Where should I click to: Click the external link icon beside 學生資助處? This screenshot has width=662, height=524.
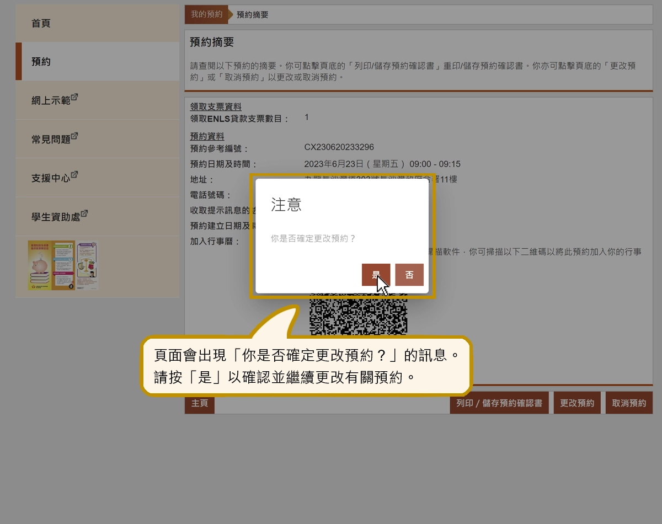click(84, 213)
